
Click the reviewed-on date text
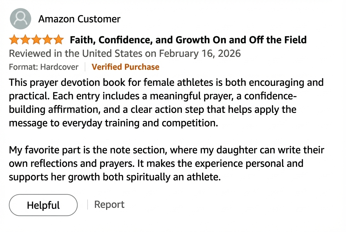click(x=125, y=53)
